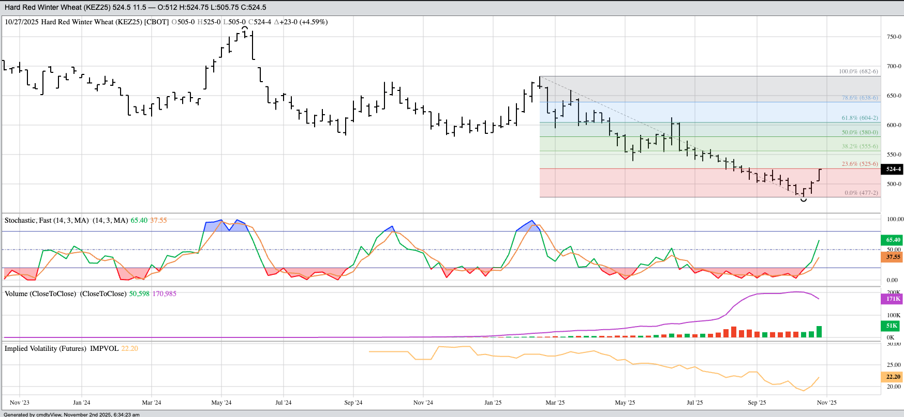Click the orange 22.20 implied volatility tag
The height and width of the screenshot is (417, 904).
[893, 377]
